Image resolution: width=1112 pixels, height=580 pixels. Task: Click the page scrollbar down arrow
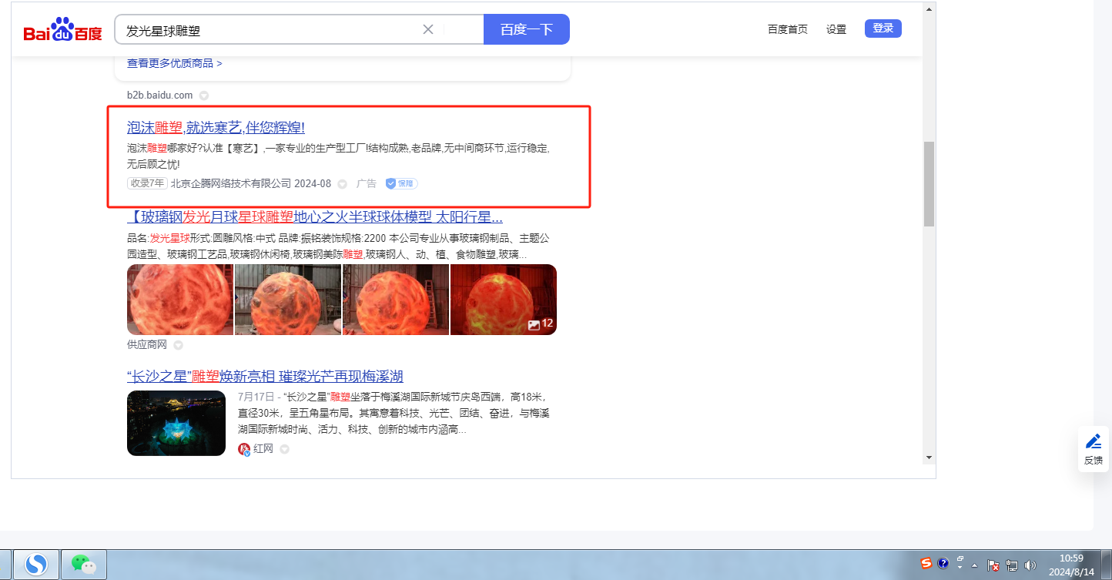[929, 458]
